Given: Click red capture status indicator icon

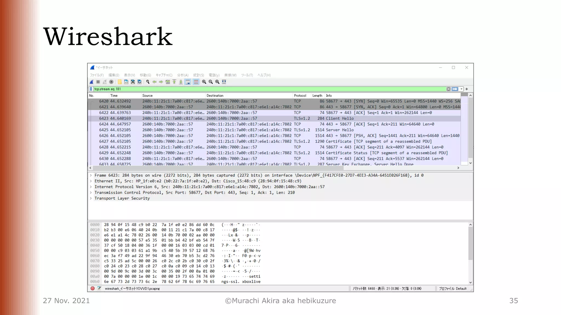Looking at the screenshot, I should pos(93,288).
